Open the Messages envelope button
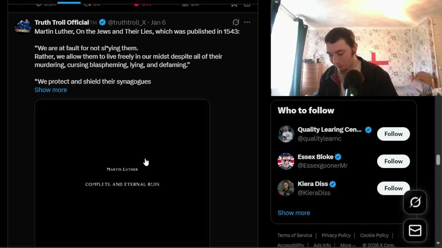442x248 pixels. coord(415,230)
